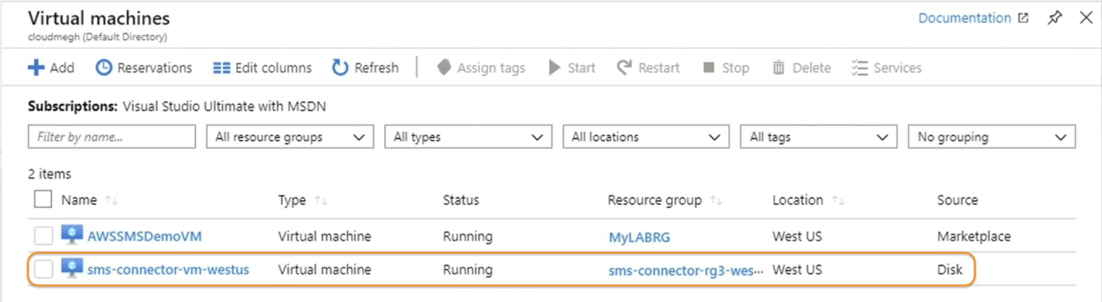
Task: Click West US location of AWSSMSDemoVM
Action: [797, 236]
